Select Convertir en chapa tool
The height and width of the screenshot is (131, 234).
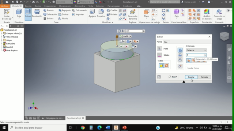click(219, 15)
